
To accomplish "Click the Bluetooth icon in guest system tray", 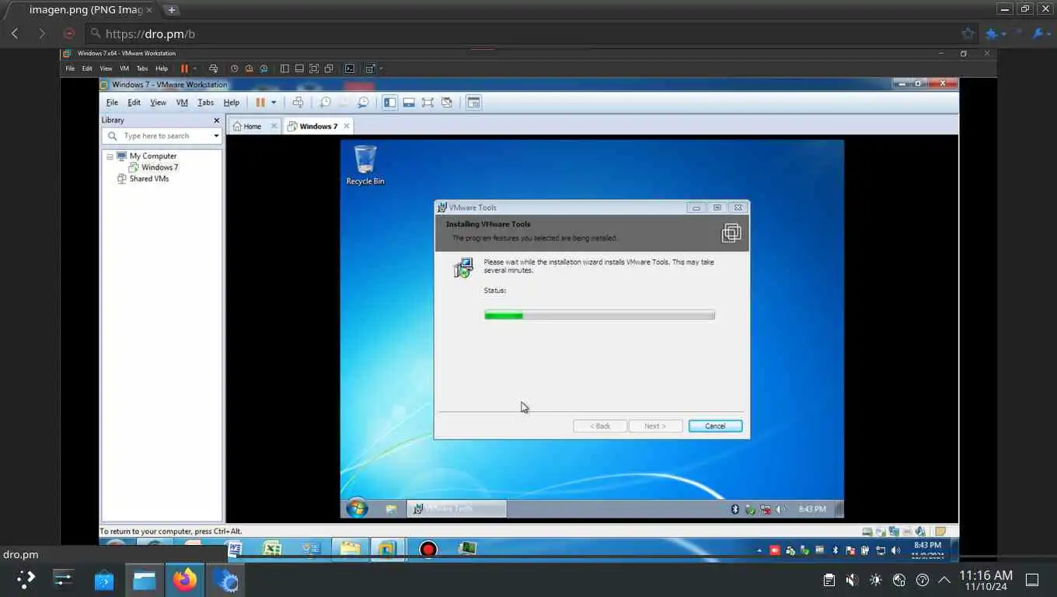I will point(735,510).
